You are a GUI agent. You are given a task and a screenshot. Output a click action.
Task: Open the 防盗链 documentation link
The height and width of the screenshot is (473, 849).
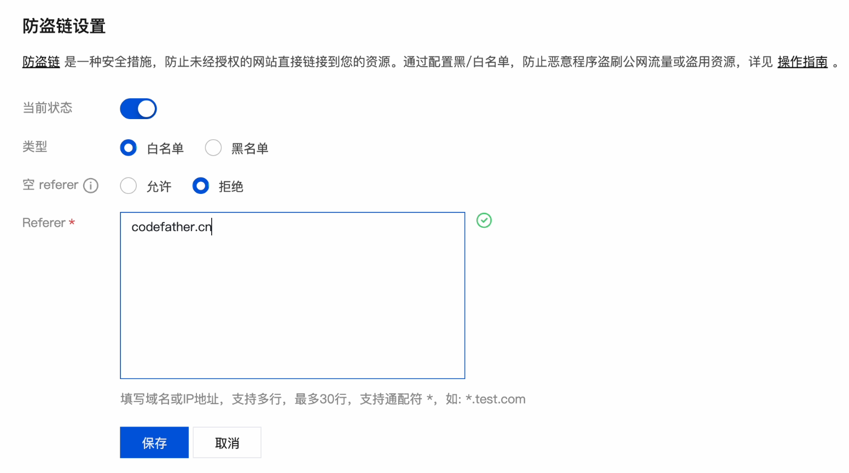click(x=41, y=62)
